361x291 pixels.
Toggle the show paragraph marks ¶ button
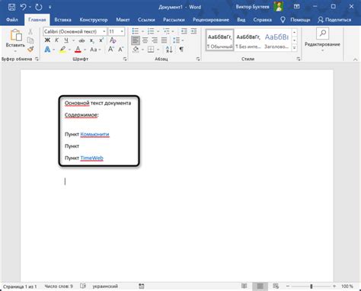tap(181, 50)
